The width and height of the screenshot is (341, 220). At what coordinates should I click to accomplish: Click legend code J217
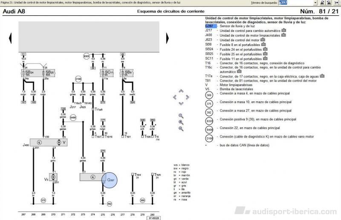point(208,30)
